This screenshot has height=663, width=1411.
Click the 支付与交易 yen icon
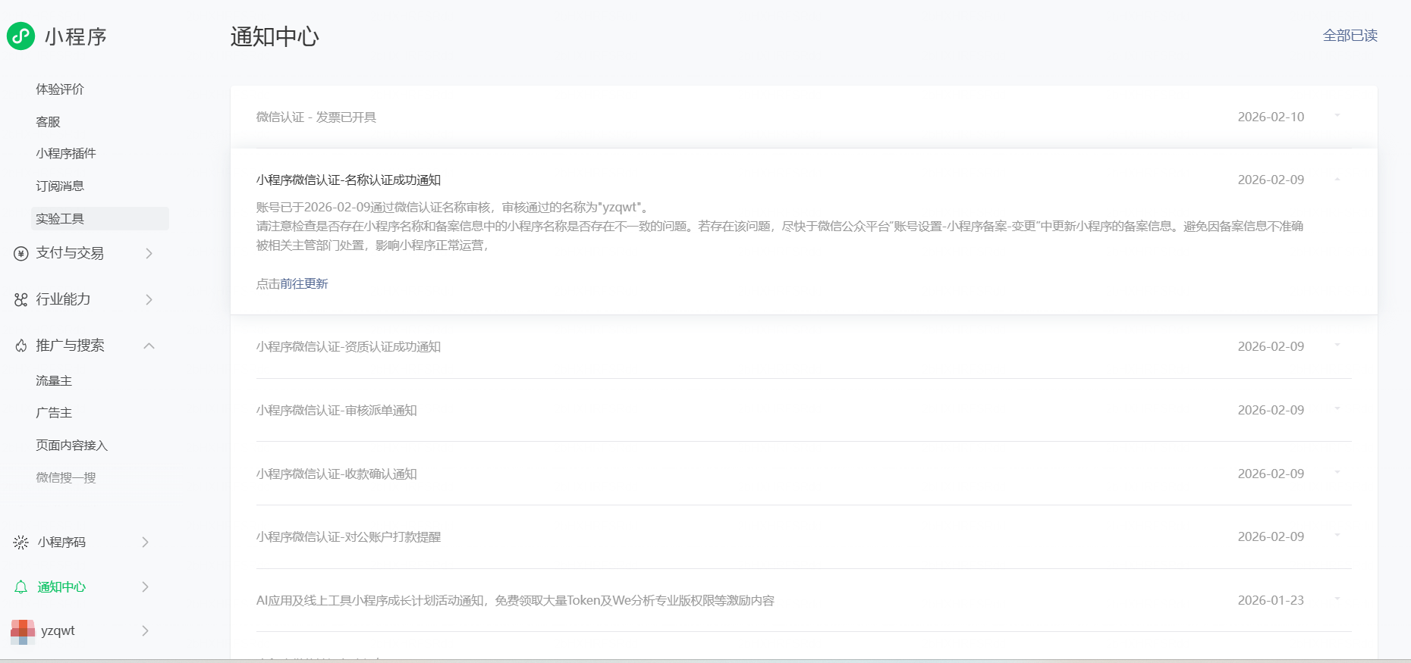pos(21,253)
